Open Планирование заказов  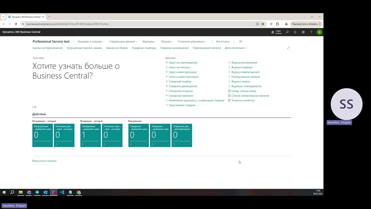click(x=244, y=77)
